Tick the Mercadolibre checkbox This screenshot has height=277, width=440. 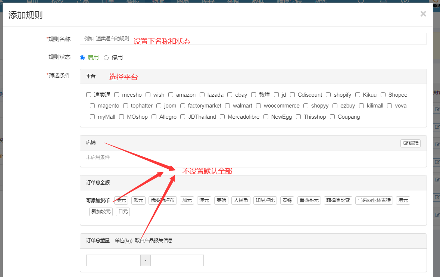point(222,117)
